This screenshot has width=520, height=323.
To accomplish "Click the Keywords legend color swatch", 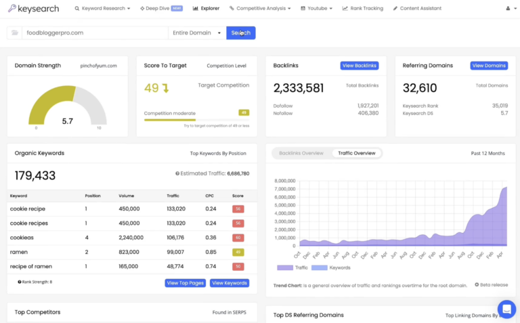I will pyautogui.click(x=320, y=267).
